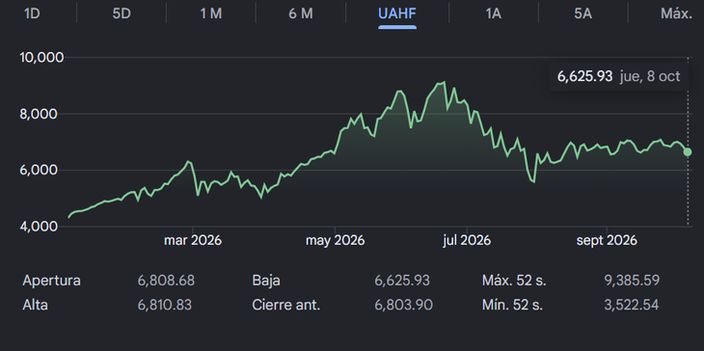704x351 pixels.
Task: Click the 'sept 2026' axis label
Action: tap(607, 240)
